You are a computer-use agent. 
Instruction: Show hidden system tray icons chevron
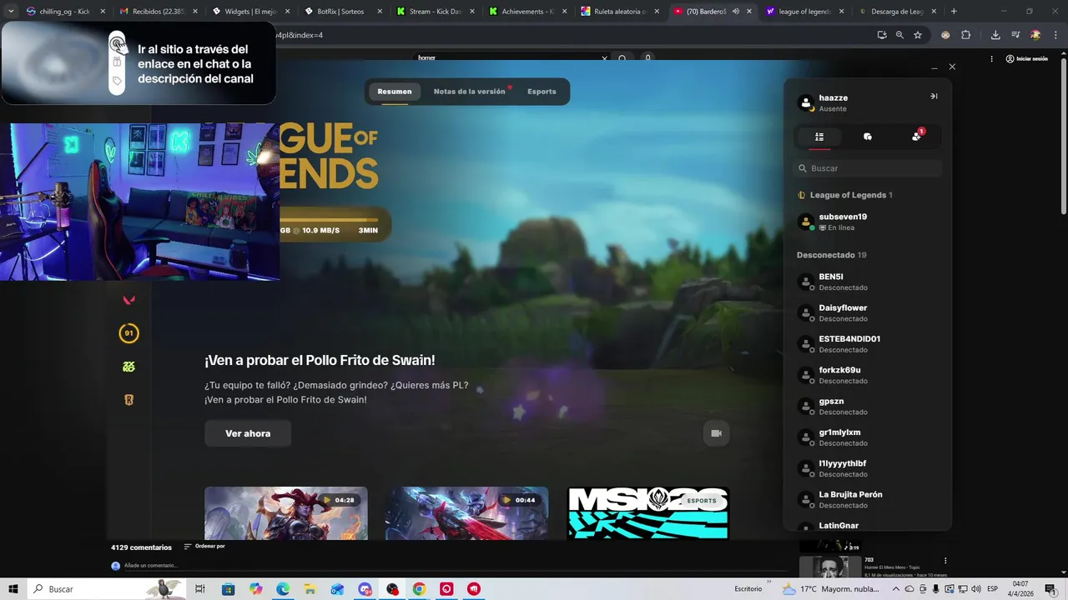[x=895, y=589]
